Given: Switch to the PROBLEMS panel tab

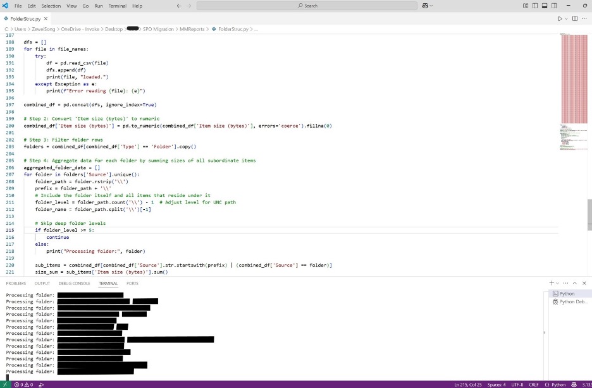Looking at the screenshot, I should click(x=16, y=283).
